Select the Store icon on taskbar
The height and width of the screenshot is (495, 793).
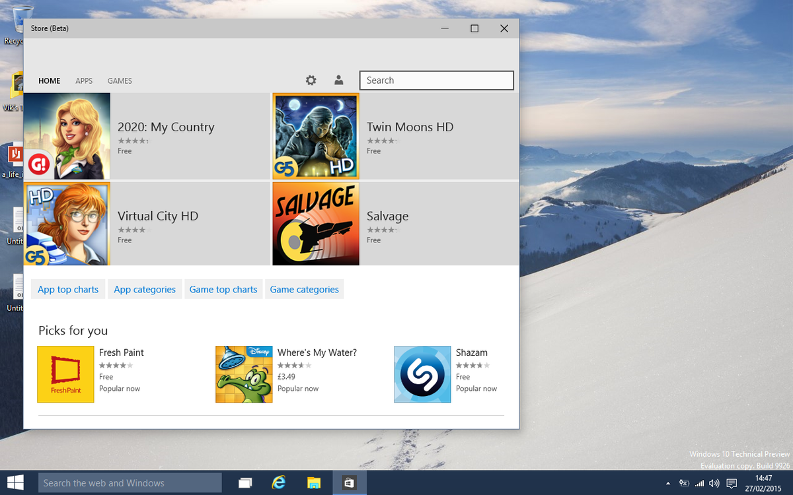coord(348,483)
